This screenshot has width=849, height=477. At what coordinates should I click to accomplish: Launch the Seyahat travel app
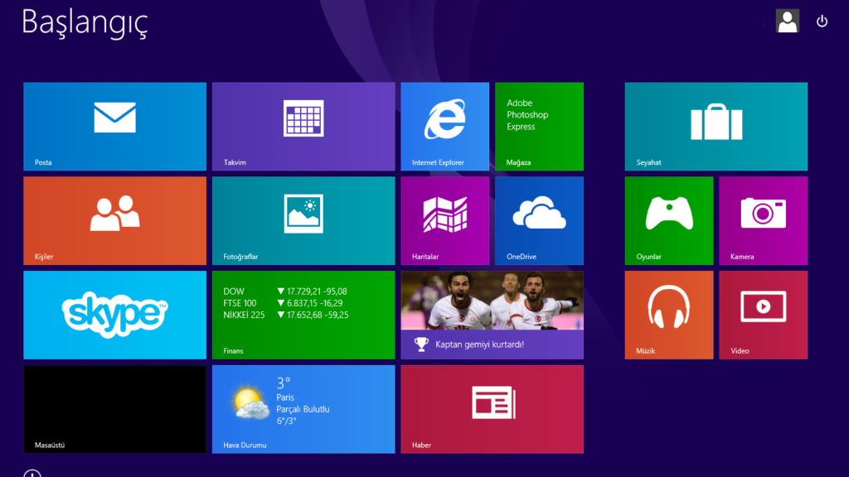coord(716,126)
